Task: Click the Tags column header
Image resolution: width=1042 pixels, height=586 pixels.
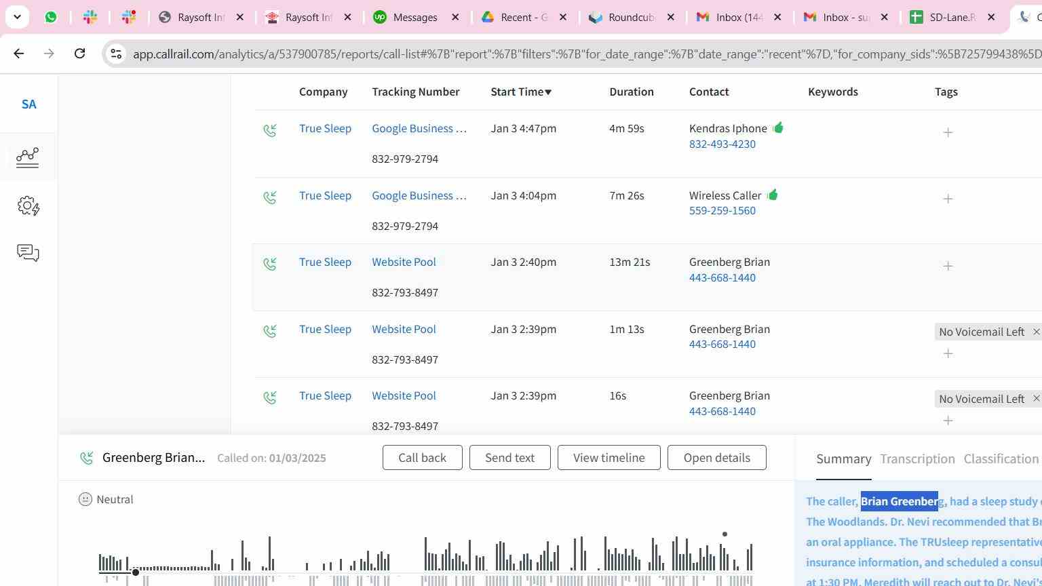Action: click(946, 92)
